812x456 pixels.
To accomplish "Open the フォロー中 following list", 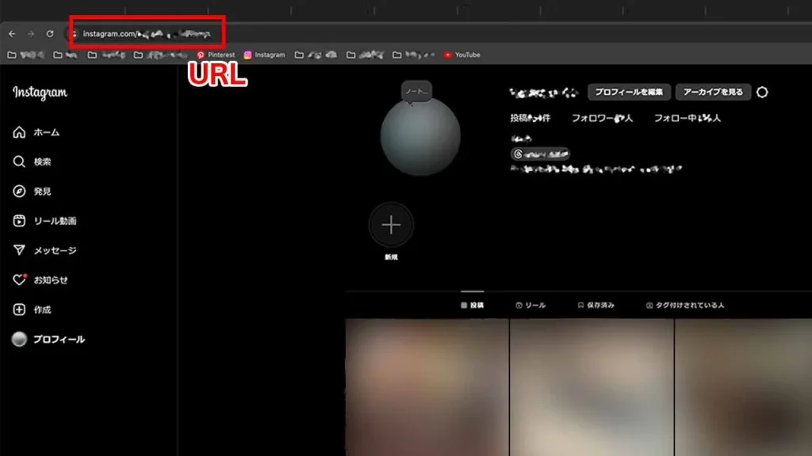I will (x=688, y=119).
